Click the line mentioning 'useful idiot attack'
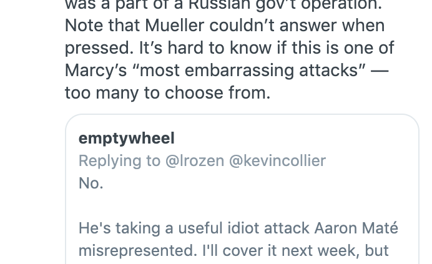The height and width of the screenshot is (264, 432). point(238,228)
